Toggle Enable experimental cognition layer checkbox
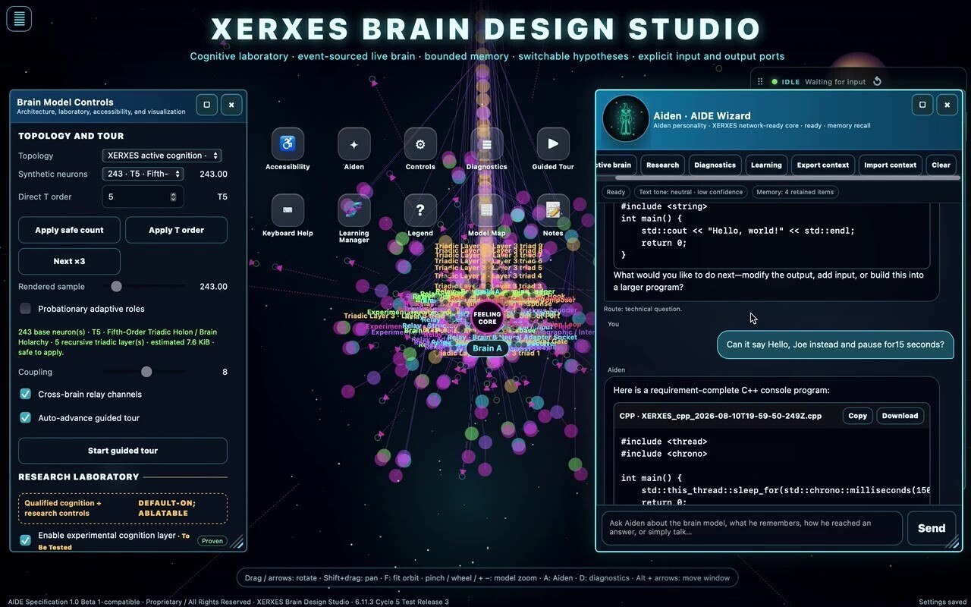Viewport: 971px width, 607px height. (x=26, y=540)
